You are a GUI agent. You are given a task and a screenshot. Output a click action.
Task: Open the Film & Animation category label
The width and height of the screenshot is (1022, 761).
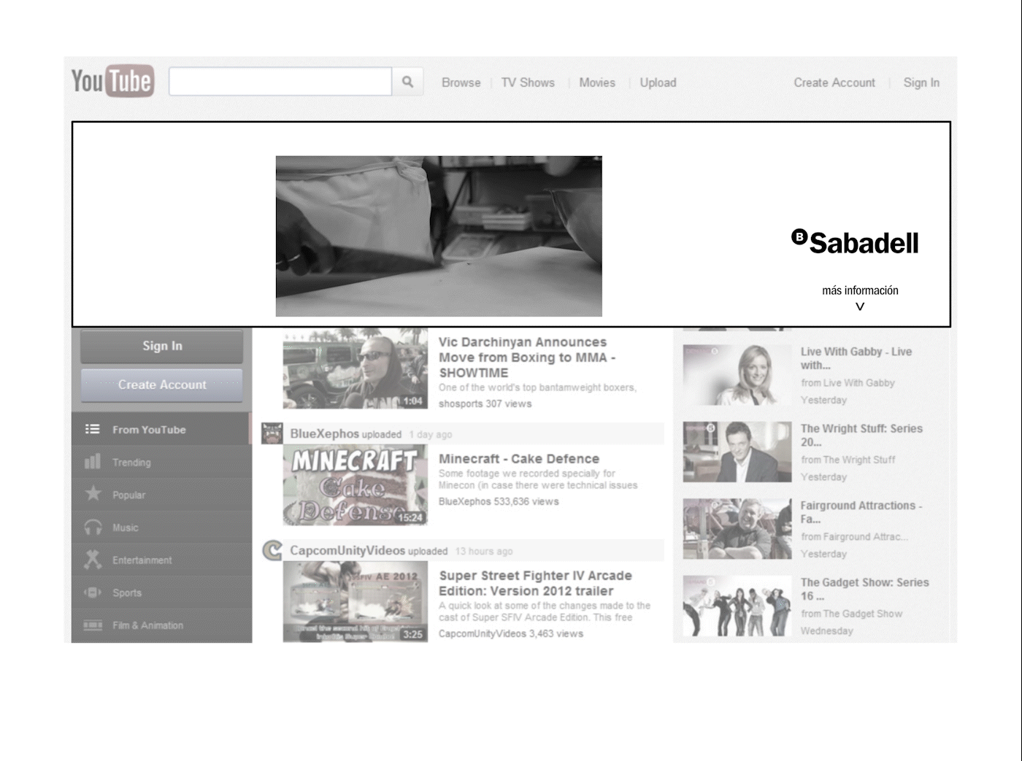[x=147, y=625]
